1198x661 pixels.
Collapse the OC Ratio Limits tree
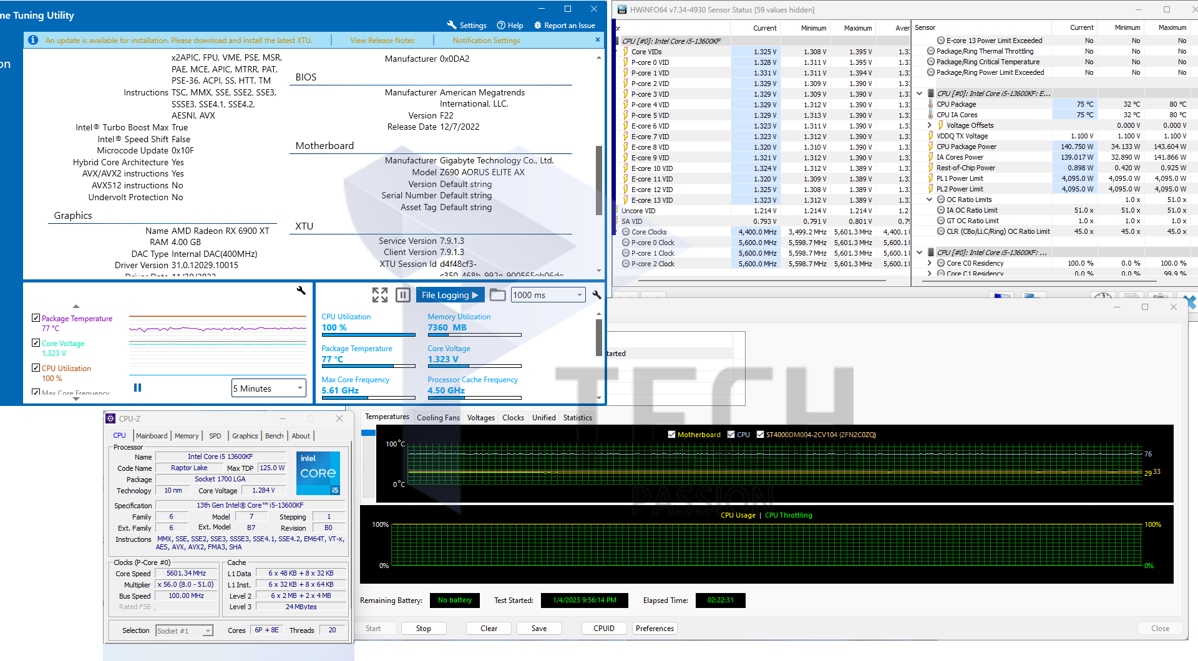[930, 200]
